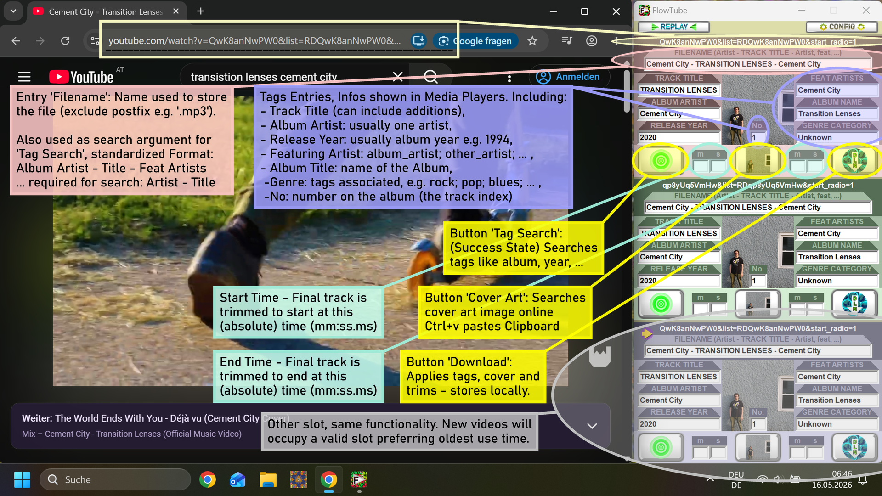The image size is (882, 496).
Task: Click YouTube search magnifier button
Action: click(x=430, y=77)
